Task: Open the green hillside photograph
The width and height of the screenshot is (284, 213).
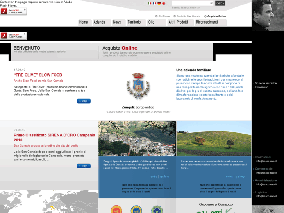Action: (214, 138)
